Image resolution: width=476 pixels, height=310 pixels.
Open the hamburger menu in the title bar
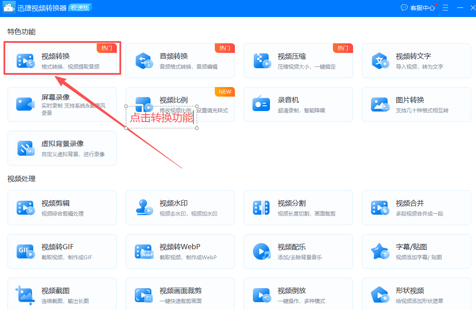coord(445,7)
